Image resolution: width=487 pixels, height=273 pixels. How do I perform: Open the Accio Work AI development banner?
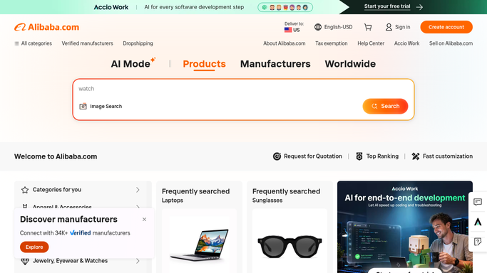[405, 227]
